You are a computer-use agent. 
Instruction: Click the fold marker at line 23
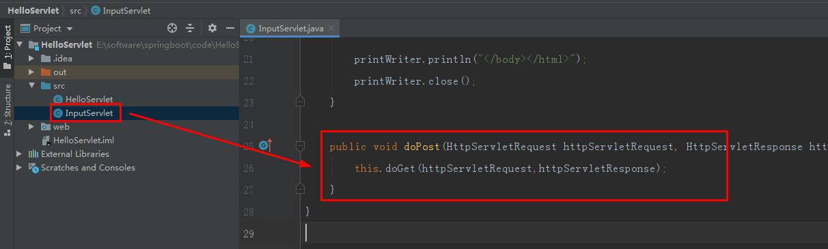coord(299,102)
